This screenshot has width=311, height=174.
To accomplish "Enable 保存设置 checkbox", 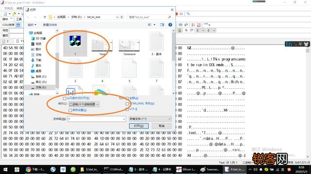I will 70,111.
